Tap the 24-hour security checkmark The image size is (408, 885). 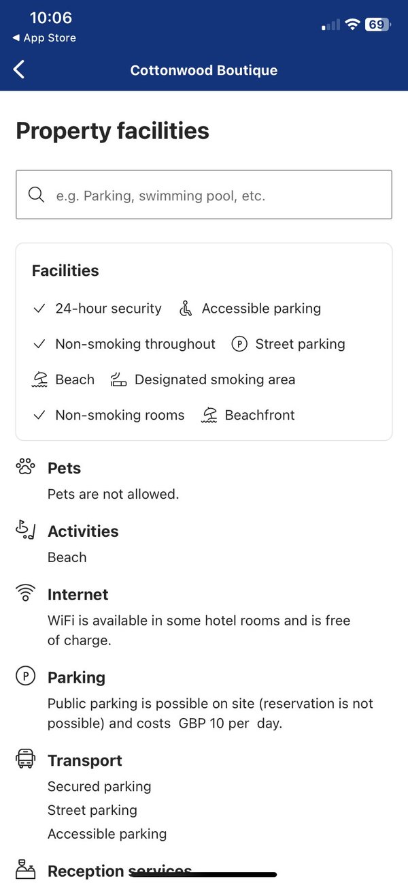pyautogui.click(x=39, y=309)
